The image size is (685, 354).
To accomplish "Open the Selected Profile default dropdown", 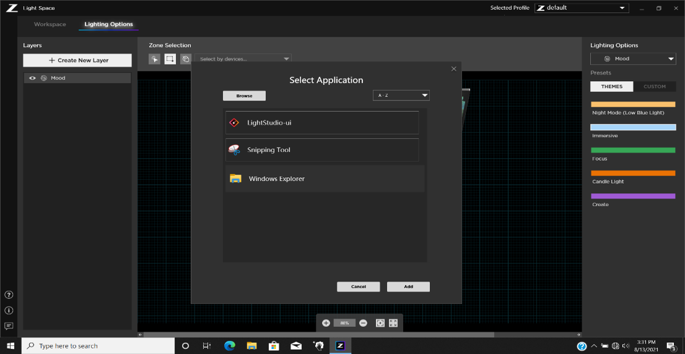I will (x=582, y=8).
